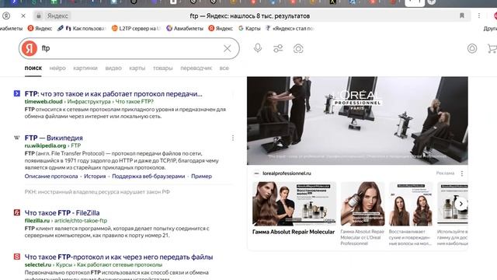Open ad options menu next to Реклама
The width and height of the screenshot is (497, 280).
click(x=462, y=173)
